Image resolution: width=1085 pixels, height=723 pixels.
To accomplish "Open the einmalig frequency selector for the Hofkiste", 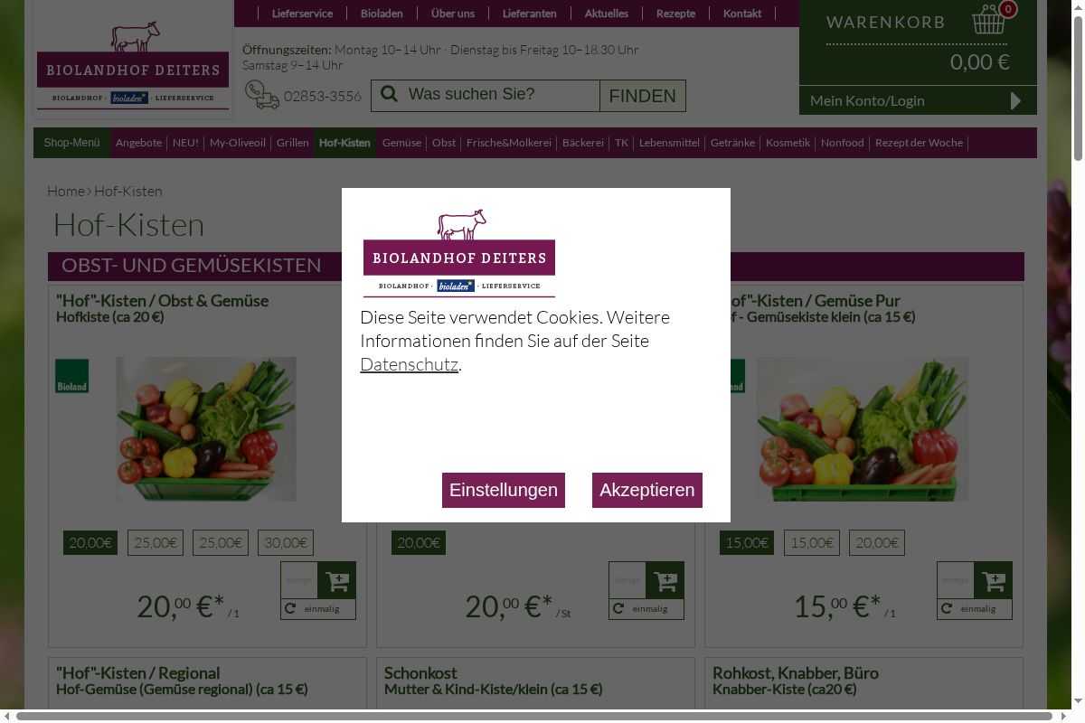I will pyautogui.click(x=318, y=609).
